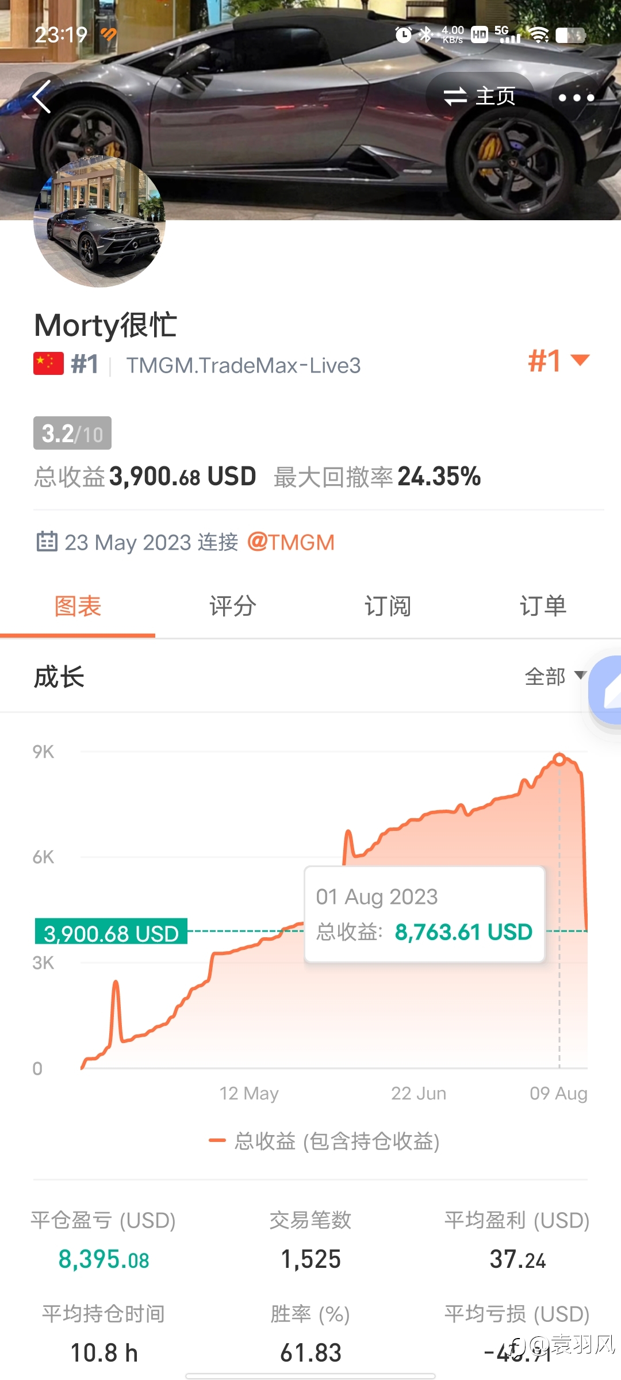The width and height of the screenshot is (621, 1380).
Task: Toggle the 总收益 chart legend series
Action: (x=324, y=1141)
